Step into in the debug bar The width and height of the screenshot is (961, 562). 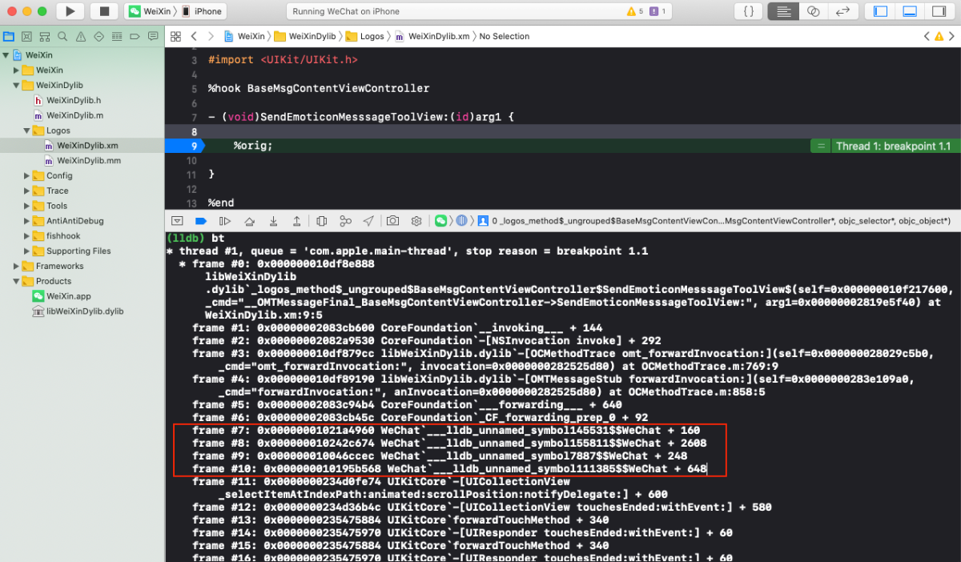click(273, 220)
